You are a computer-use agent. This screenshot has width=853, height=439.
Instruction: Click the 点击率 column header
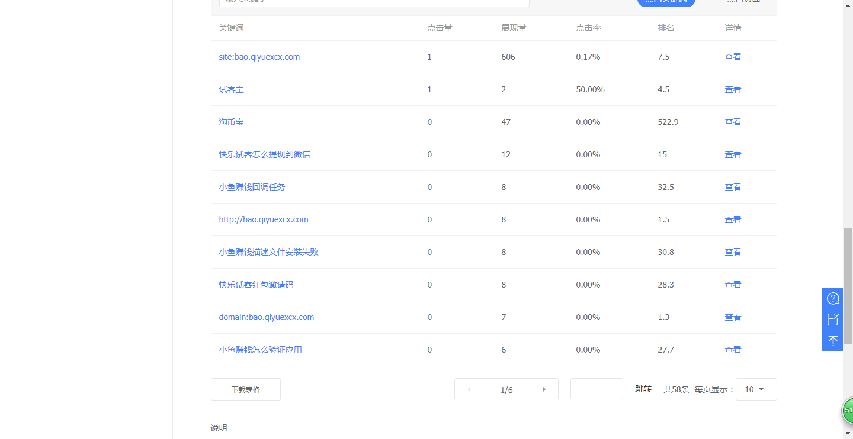[588, 28]
